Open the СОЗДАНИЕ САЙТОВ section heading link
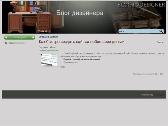Image resolution: width=168 pixels, height=126 pixels. [x=48, y=37]
